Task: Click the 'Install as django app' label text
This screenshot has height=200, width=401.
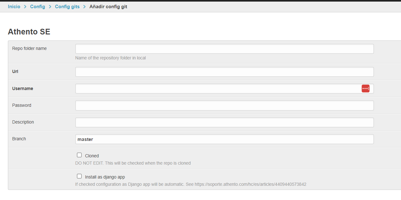Action: 105,177
